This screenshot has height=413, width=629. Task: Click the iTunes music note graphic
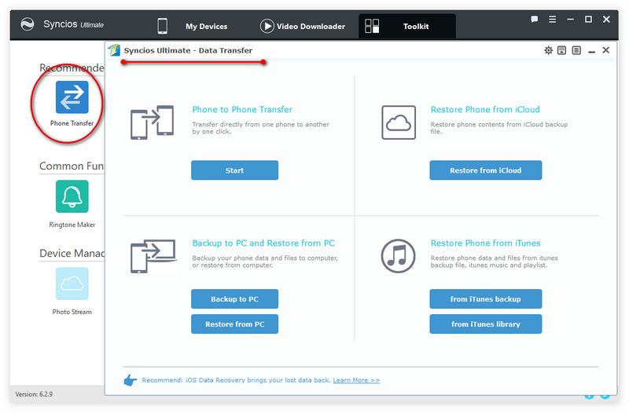coord(398,256)
